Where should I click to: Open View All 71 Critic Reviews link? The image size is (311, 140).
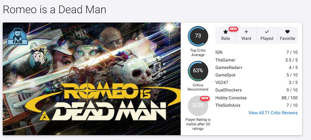tap(273, 113)
